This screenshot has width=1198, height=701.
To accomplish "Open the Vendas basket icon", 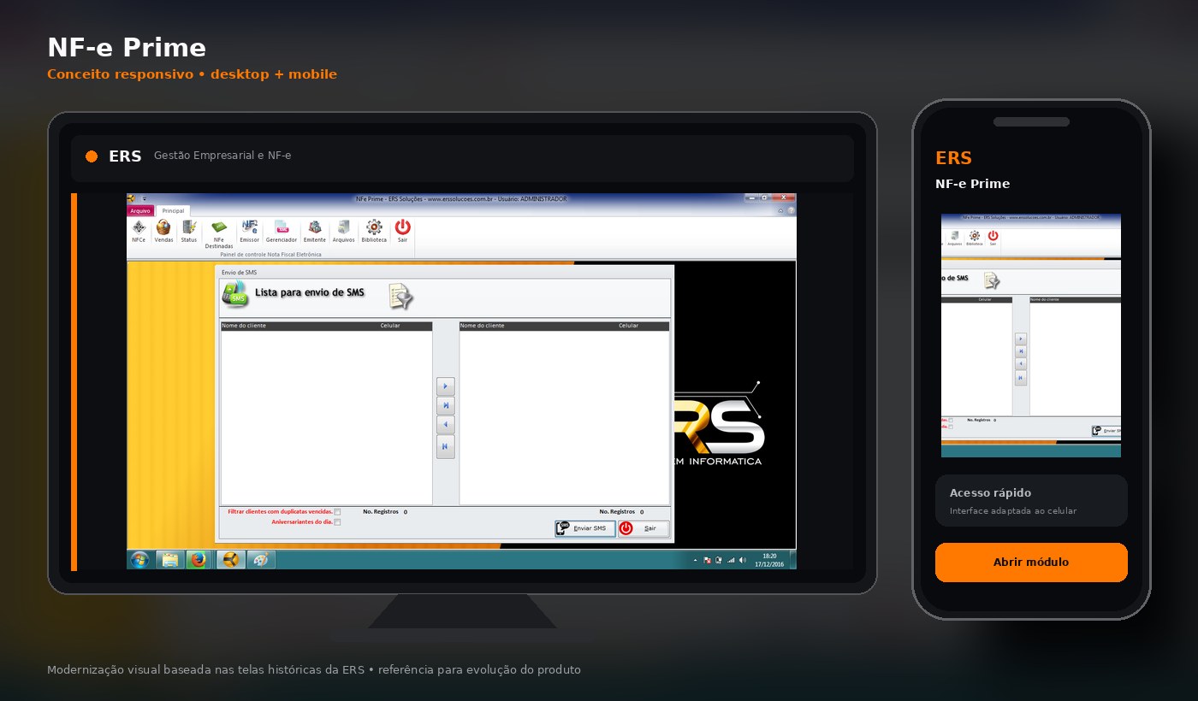I will (x=163, y=231).
